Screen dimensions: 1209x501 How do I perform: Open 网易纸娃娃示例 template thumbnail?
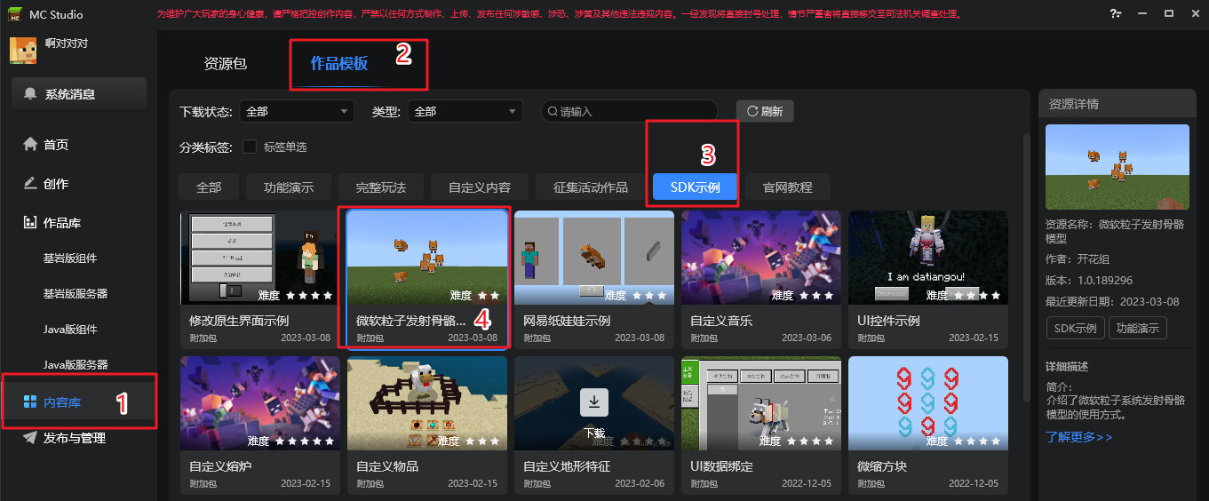click(594, 258)
